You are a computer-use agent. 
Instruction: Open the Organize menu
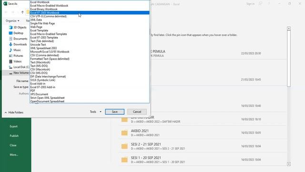12,21
